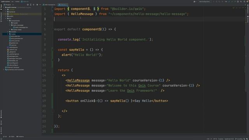Screen dimensions: 249x140
Task: Click routes in the breadcrumb bar
Action: (17, 2)
